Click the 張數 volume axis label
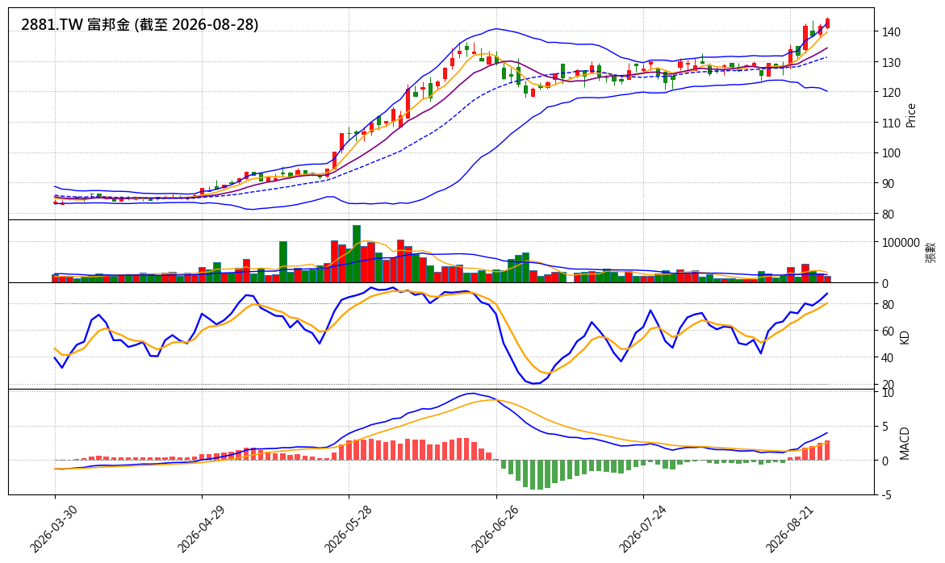Image resolution: width=945 pixels, height=563 pixels. (931, 252)
